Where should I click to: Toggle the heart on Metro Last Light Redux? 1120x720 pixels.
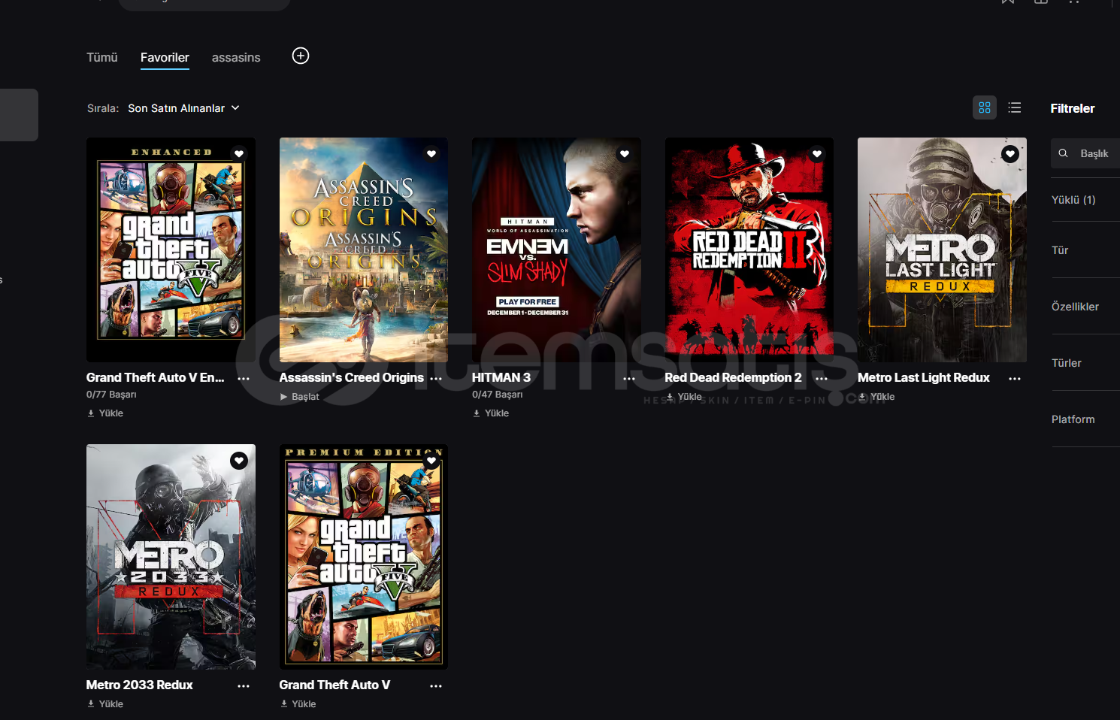point(1010,154)
